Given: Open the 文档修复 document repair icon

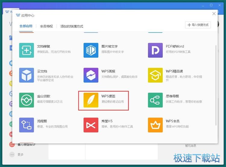Looking at the screenshot, I should [27, 50].
